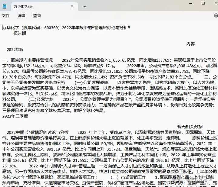Click the figure 103.83 亿元

click(168, 160)
